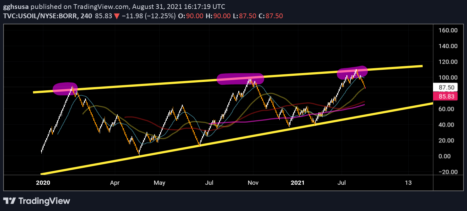Click the '120.00' price axis label
The image size is (467, 211).
coord(448,62)
